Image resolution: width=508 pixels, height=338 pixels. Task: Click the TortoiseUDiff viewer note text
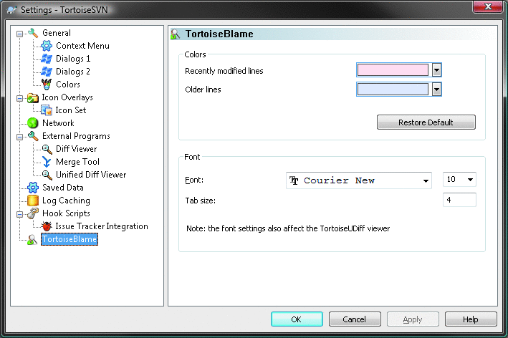pos(288,228)
